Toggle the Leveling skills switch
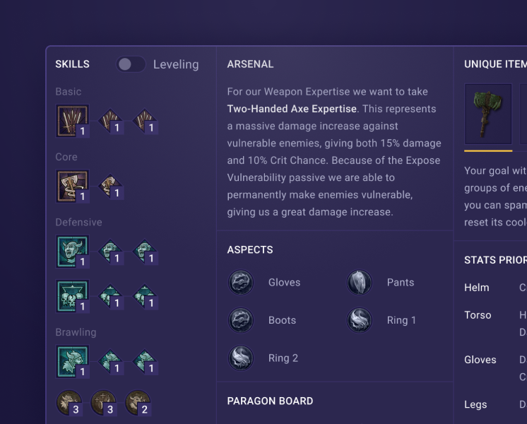The height and width of the screenshot is (424, 527). point(131,64)
